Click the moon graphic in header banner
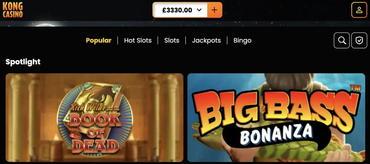The height and width of the screenshot is (164, 370). click(x=45, y=24)
